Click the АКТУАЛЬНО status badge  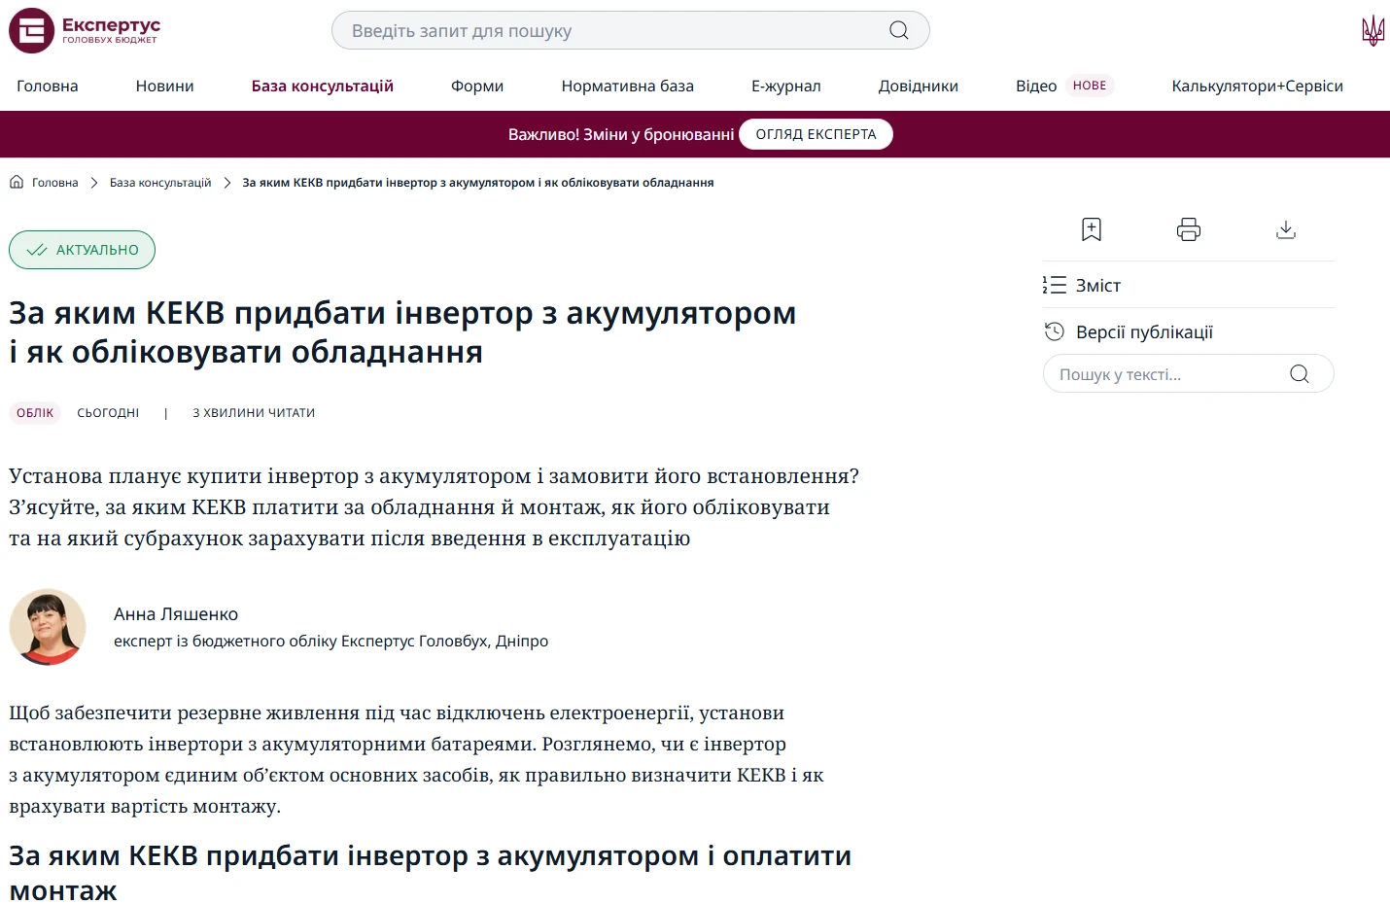[x=83, y=250]
